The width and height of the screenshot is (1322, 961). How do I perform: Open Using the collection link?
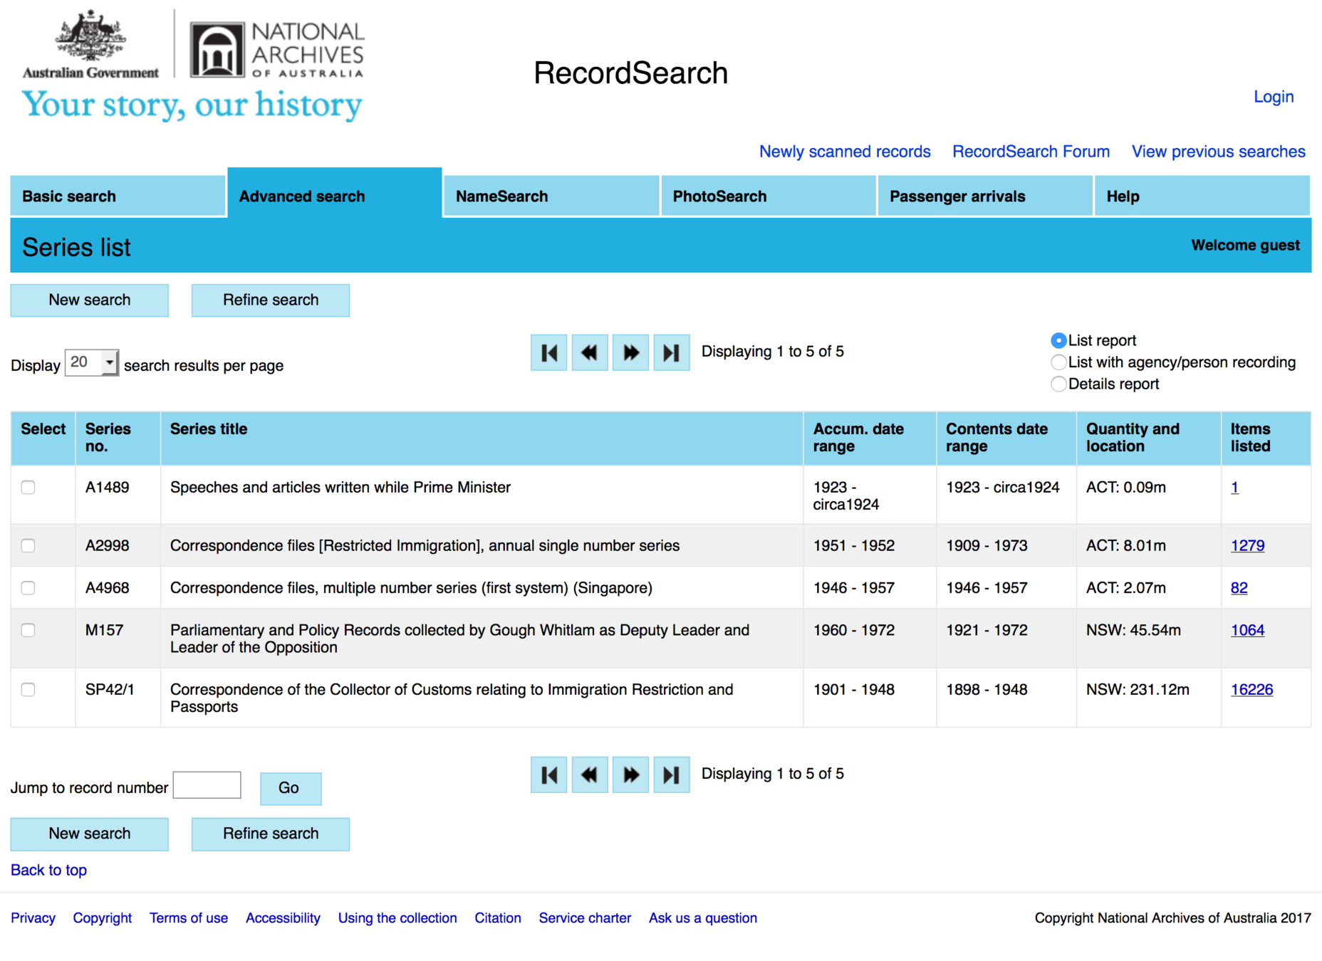(x=397, y=918)
